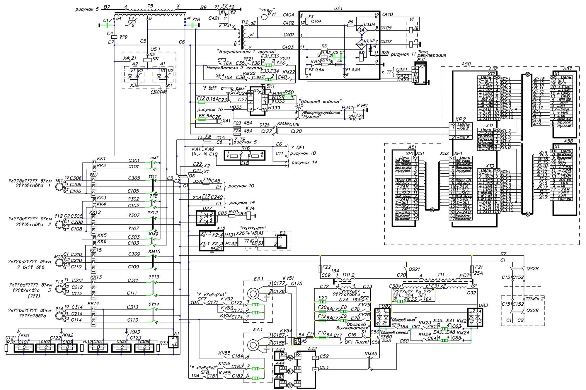This screenshot has height=390, width=586.
Task: Click the PV1 voltmeter symbol
Action: coord(265,17)
